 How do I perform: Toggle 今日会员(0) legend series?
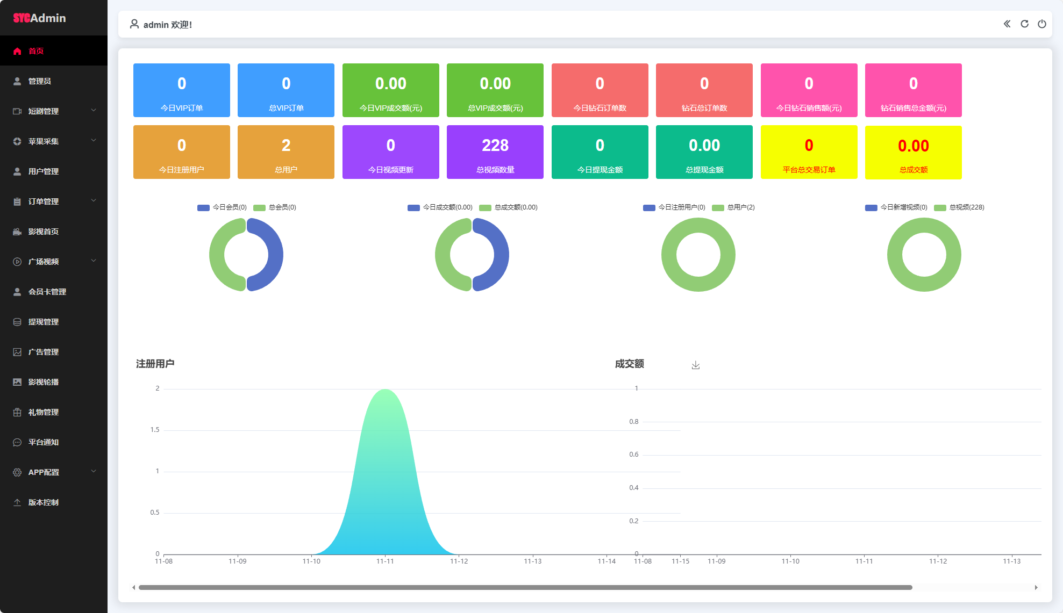pos(222,207)
